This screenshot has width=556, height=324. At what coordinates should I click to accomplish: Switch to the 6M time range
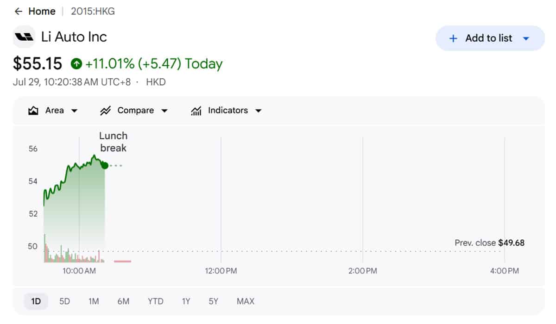click(123, 301)
